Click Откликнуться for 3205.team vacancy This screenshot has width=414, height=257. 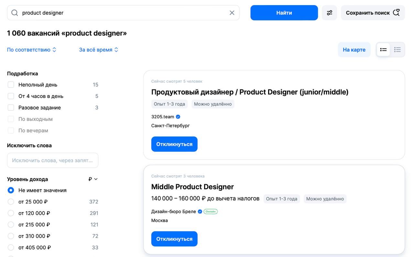tap(174, 144)
